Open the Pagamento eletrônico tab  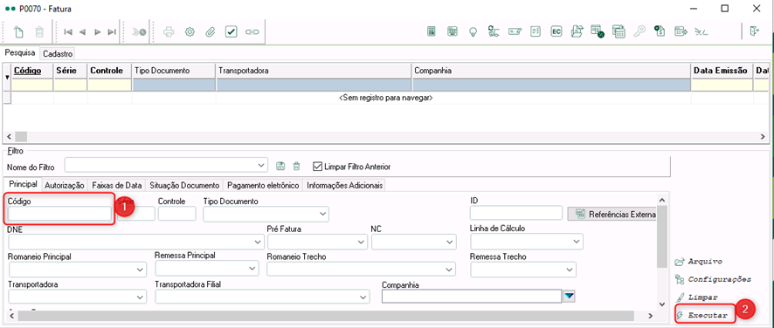coord(263,186)
